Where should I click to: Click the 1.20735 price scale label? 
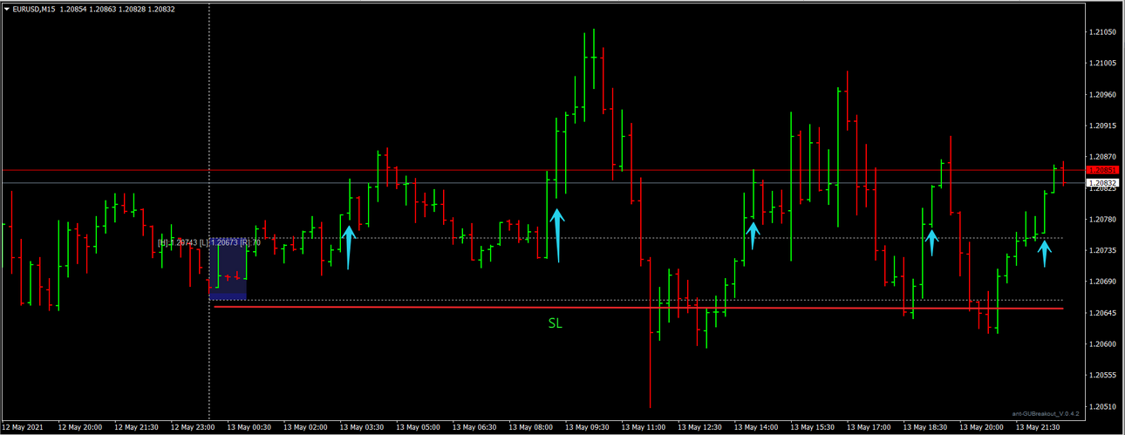click(1103, 250)
